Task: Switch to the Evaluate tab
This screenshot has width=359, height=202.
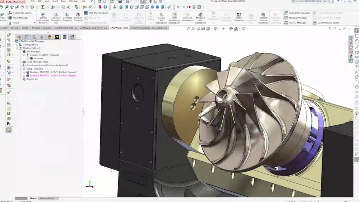Action: [47, 28]
